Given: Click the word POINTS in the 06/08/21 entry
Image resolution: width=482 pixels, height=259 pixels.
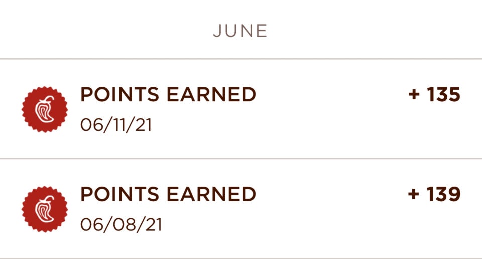Looking at the screenshot, I should point(119,194).
